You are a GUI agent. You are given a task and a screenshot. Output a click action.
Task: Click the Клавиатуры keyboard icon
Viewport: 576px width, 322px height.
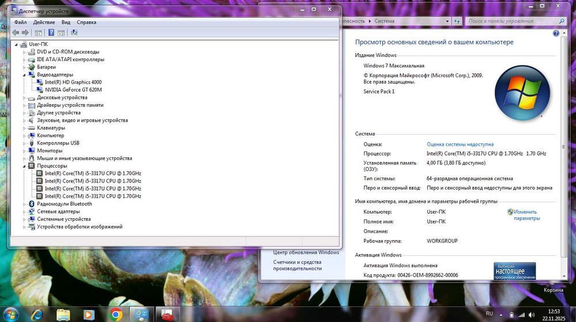tap(32, 128)
